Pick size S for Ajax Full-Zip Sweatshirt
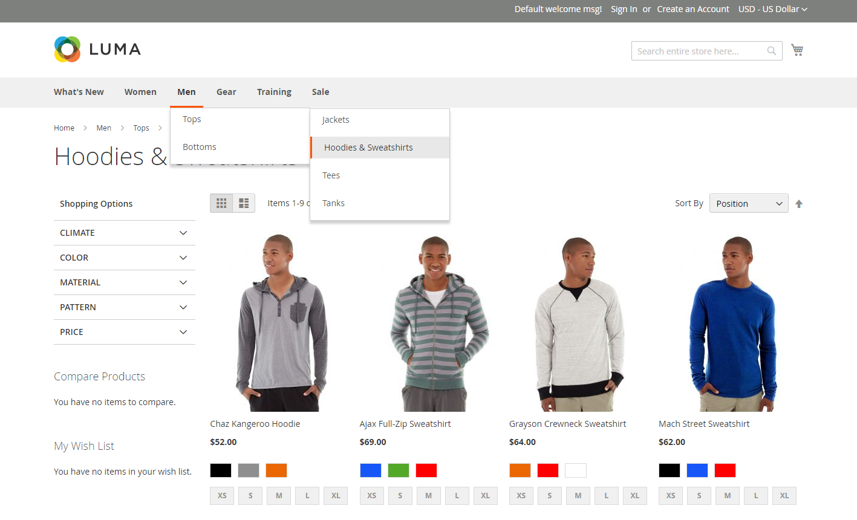This screenshot has width=857, height=520. pyautogui.click(x=400, y=496)
